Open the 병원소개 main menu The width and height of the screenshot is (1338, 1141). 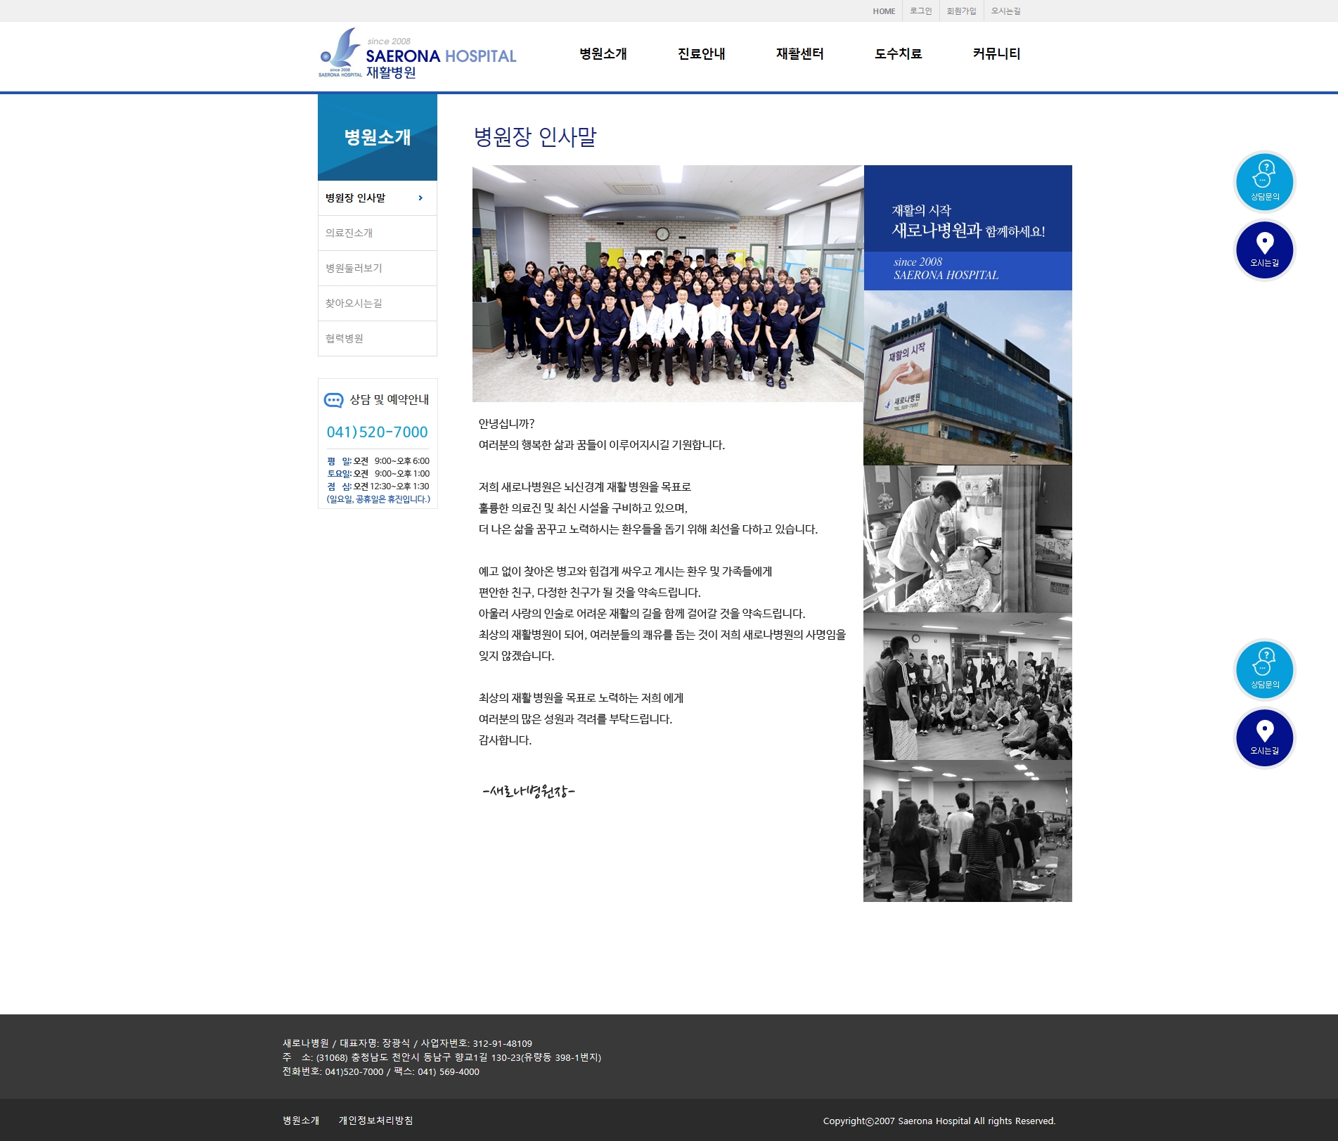coord(603,54)
